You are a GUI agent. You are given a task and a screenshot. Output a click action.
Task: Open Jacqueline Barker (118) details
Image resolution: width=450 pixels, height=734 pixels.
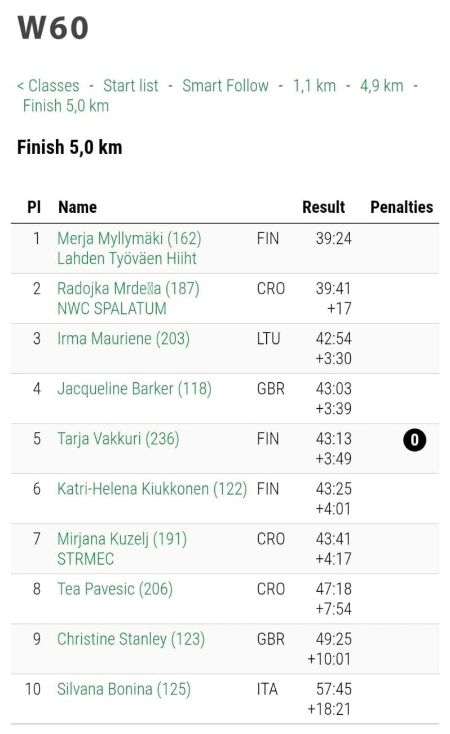tap(134, 389)
